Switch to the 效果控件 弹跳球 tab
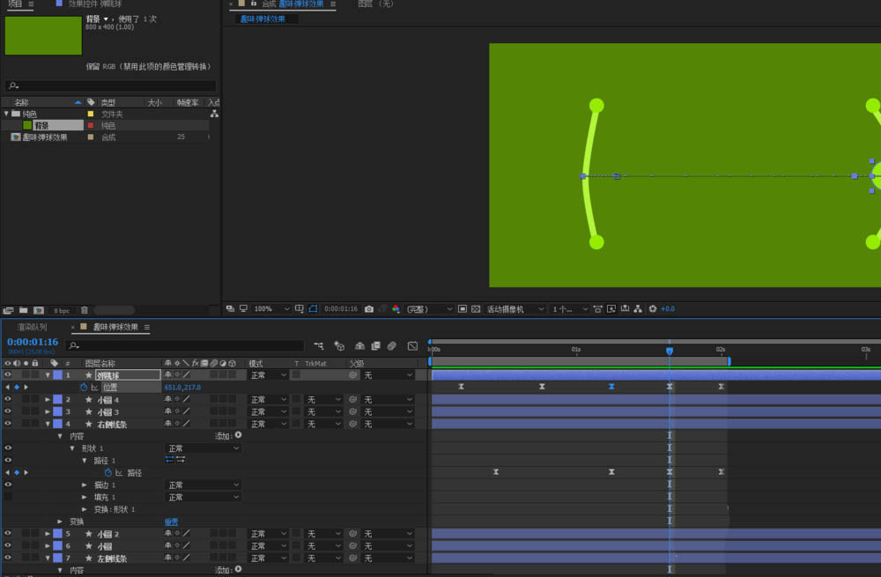Viewport: 881px width, 577px height. (x=94, y=4)
